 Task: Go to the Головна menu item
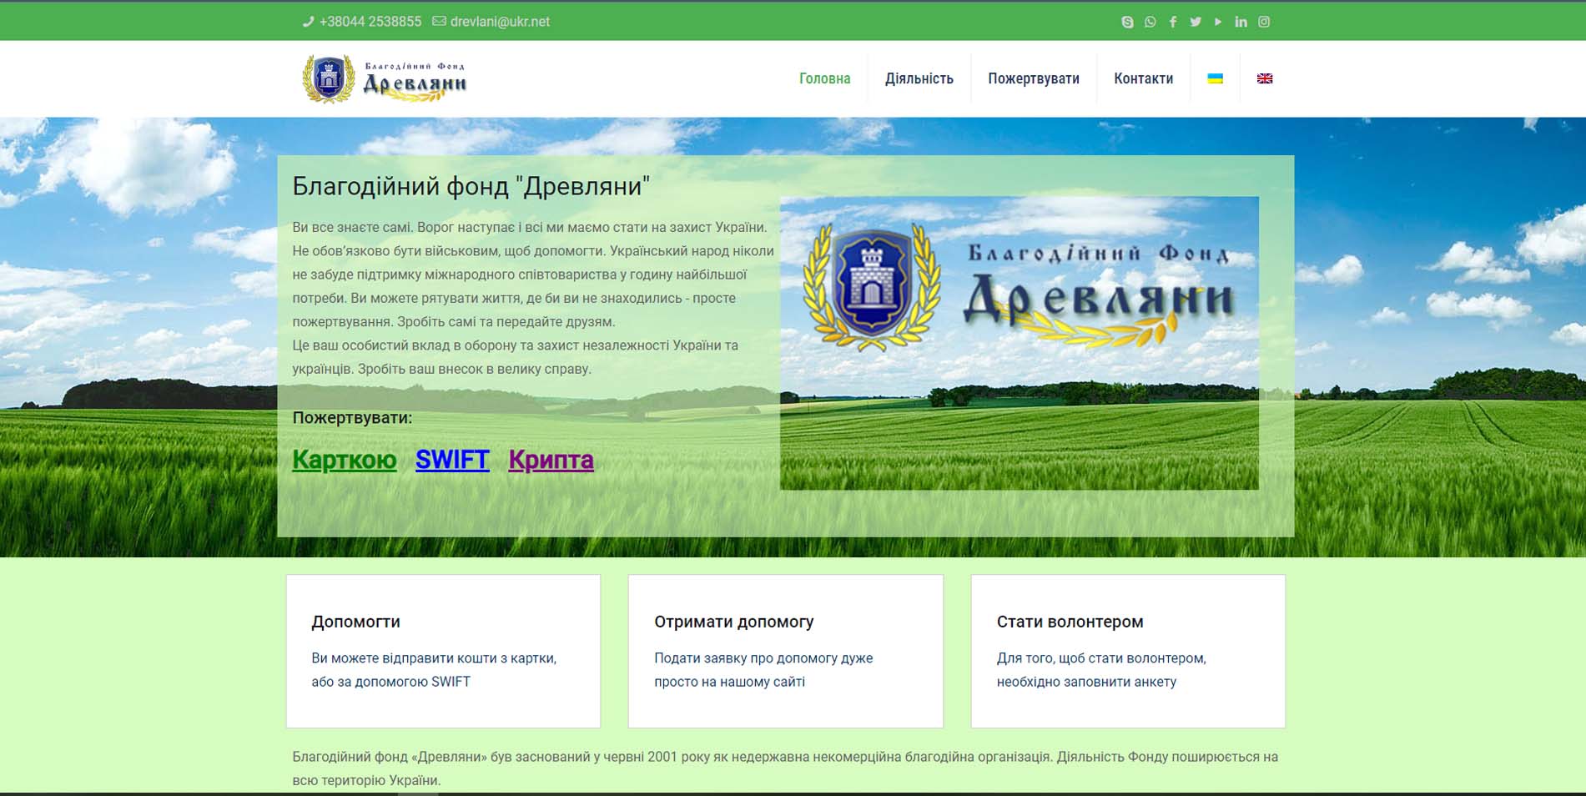[825, 78]
